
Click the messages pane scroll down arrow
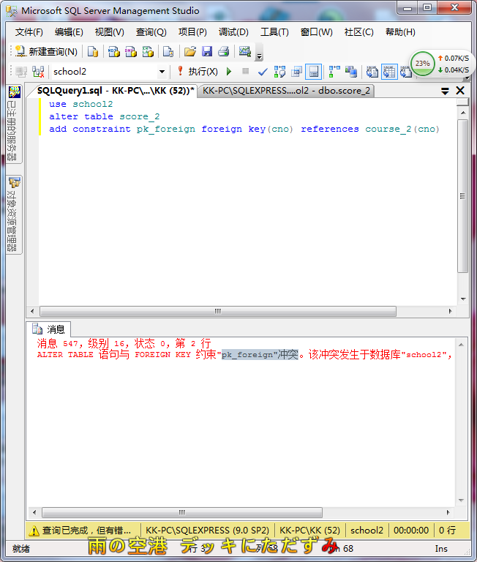pos(461,501)
